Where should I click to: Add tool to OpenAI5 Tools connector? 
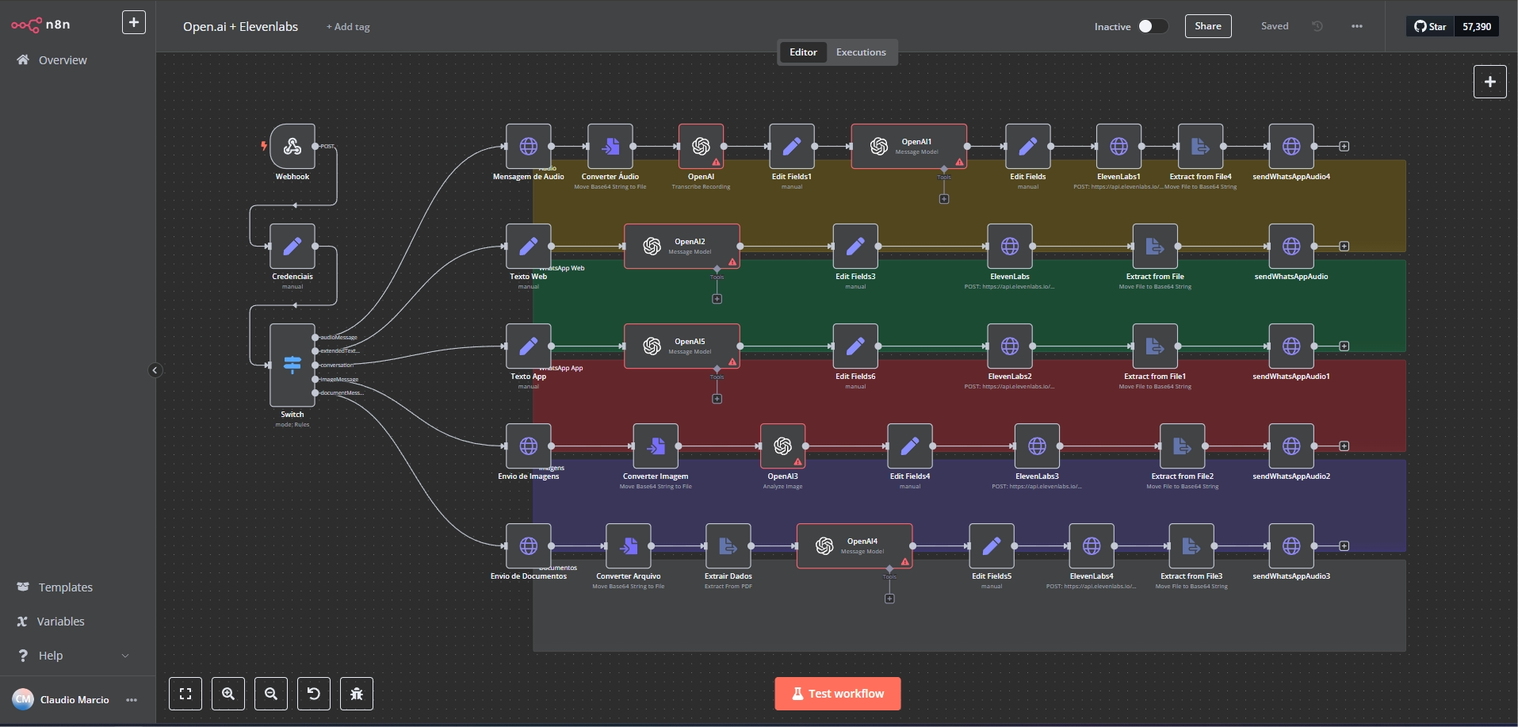point(717,399)
